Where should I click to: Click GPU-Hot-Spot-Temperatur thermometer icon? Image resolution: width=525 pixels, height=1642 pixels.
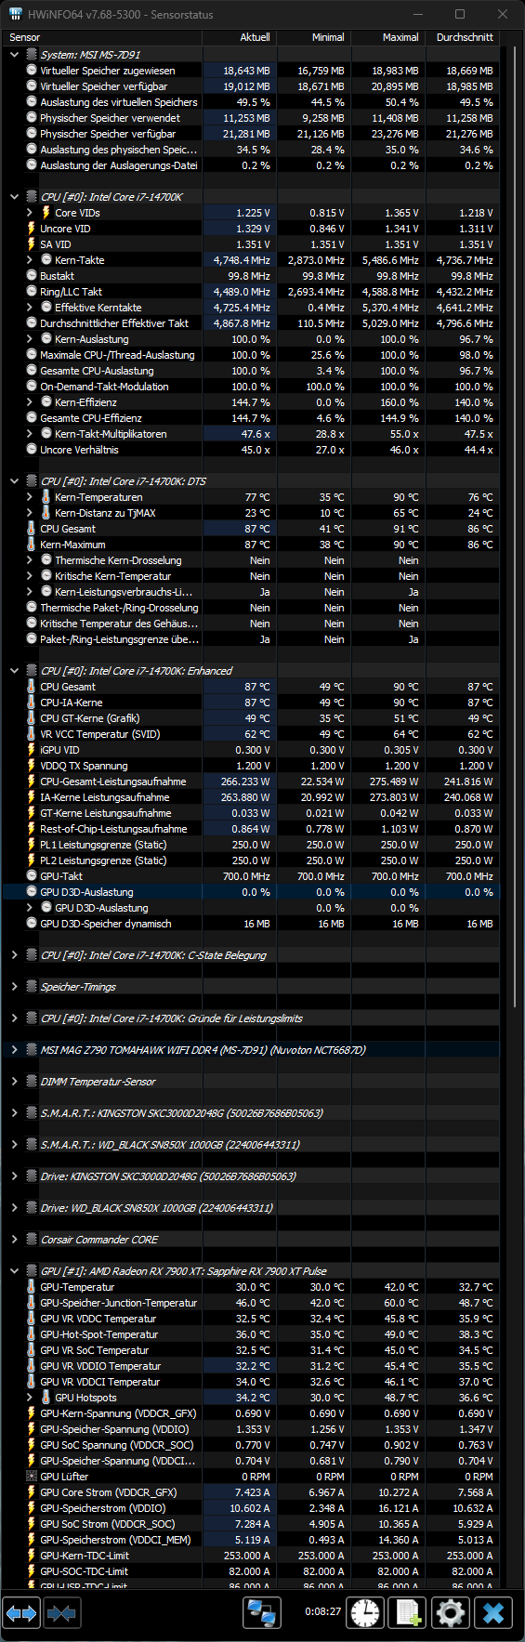32,1334
